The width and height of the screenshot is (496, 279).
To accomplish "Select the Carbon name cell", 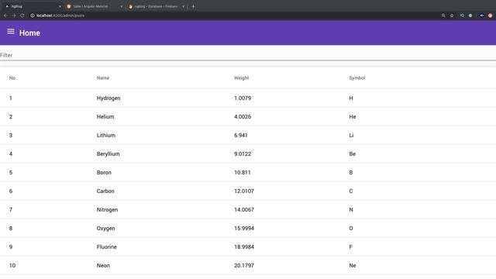I will tap(105, 191).
